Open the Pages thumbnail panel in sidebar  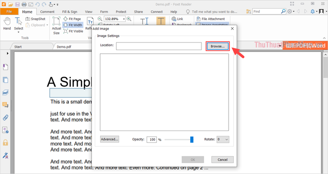pyautogui.click(x=6, y=80)
